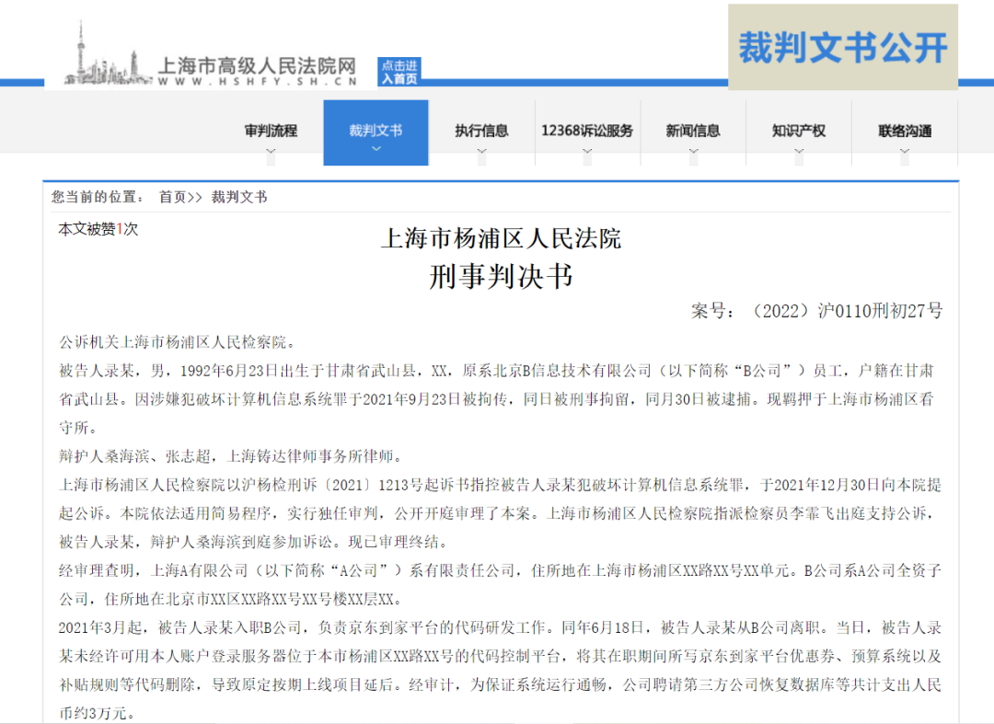This screenshot has height=724, width=994.
Task: Click the 裁判文书 breadcrumb link
Action: pos(239,197)
